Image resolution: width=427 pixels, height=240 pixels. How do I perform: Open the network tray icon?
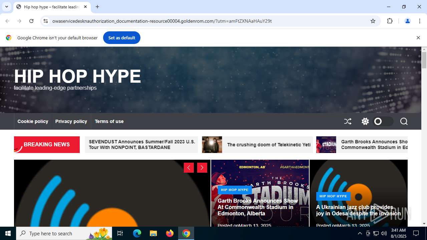coord(376,233)
